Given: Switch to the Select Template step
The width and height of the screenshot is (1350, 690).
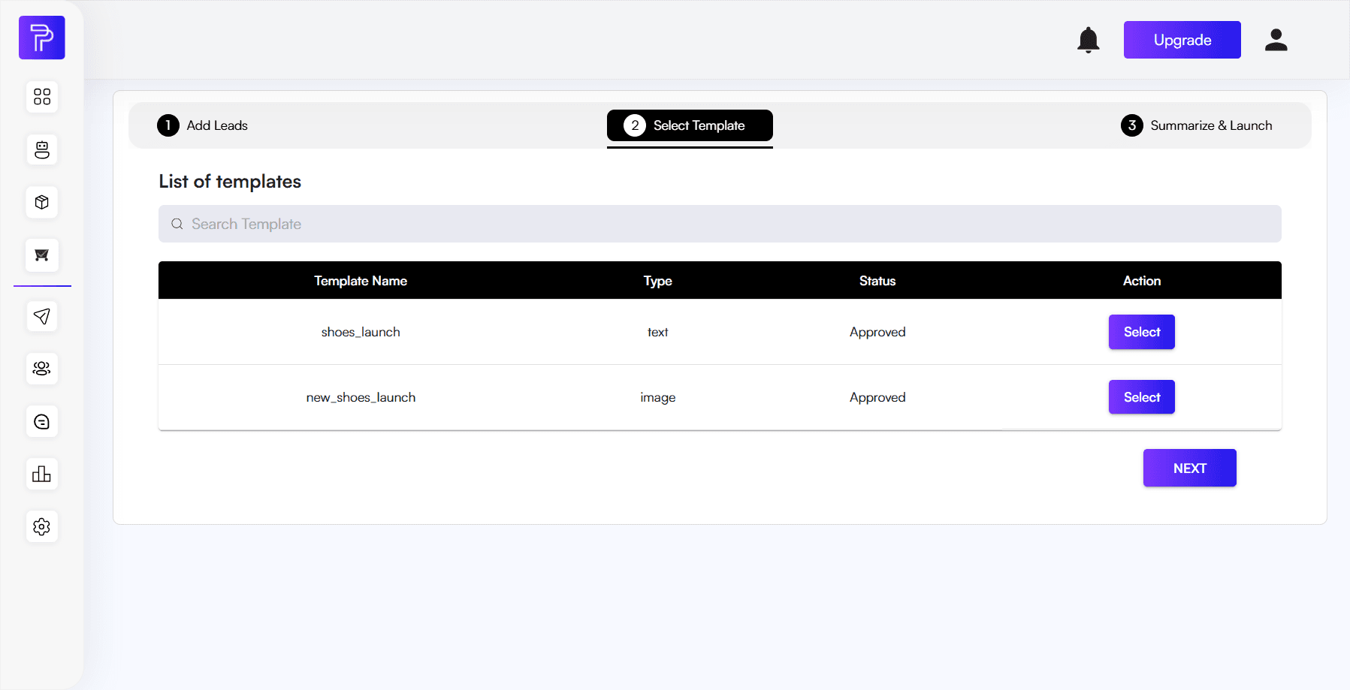Looking at the screenshot, I should [689, 125].
